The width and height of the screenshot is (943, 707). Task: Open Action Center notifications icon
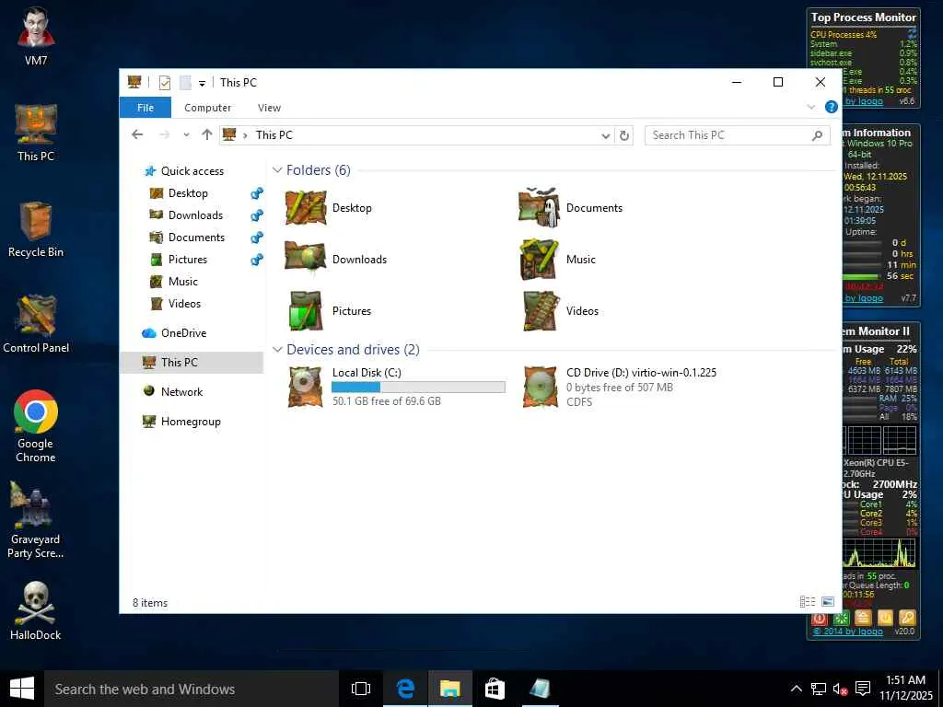862,689
